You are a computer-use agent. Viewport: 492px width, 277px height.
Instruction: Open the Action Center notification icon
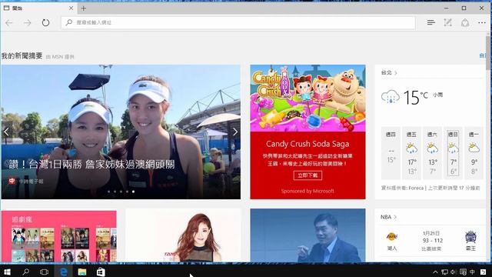click(484, 272)
